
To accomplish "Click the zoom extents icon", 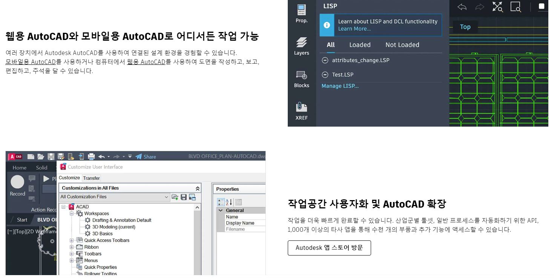I will pyautogui.click(x=497, y=7).
